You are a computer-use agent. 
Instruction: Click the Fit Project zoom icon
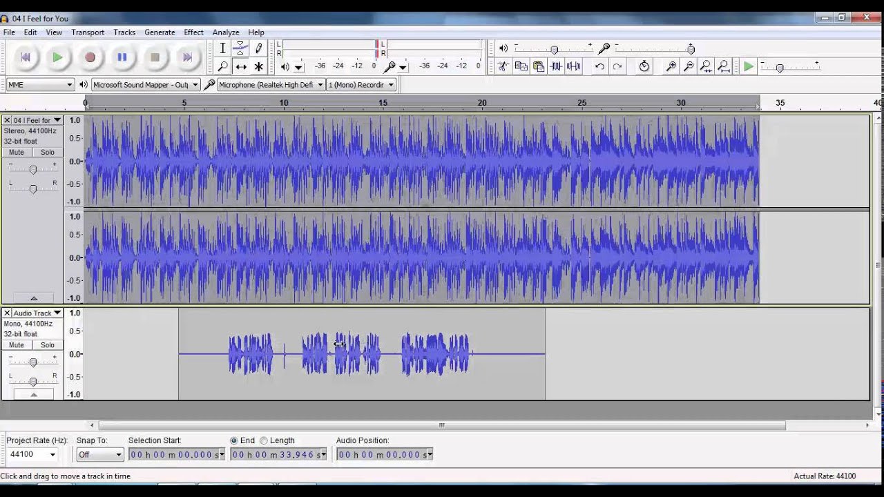point(723,66)
